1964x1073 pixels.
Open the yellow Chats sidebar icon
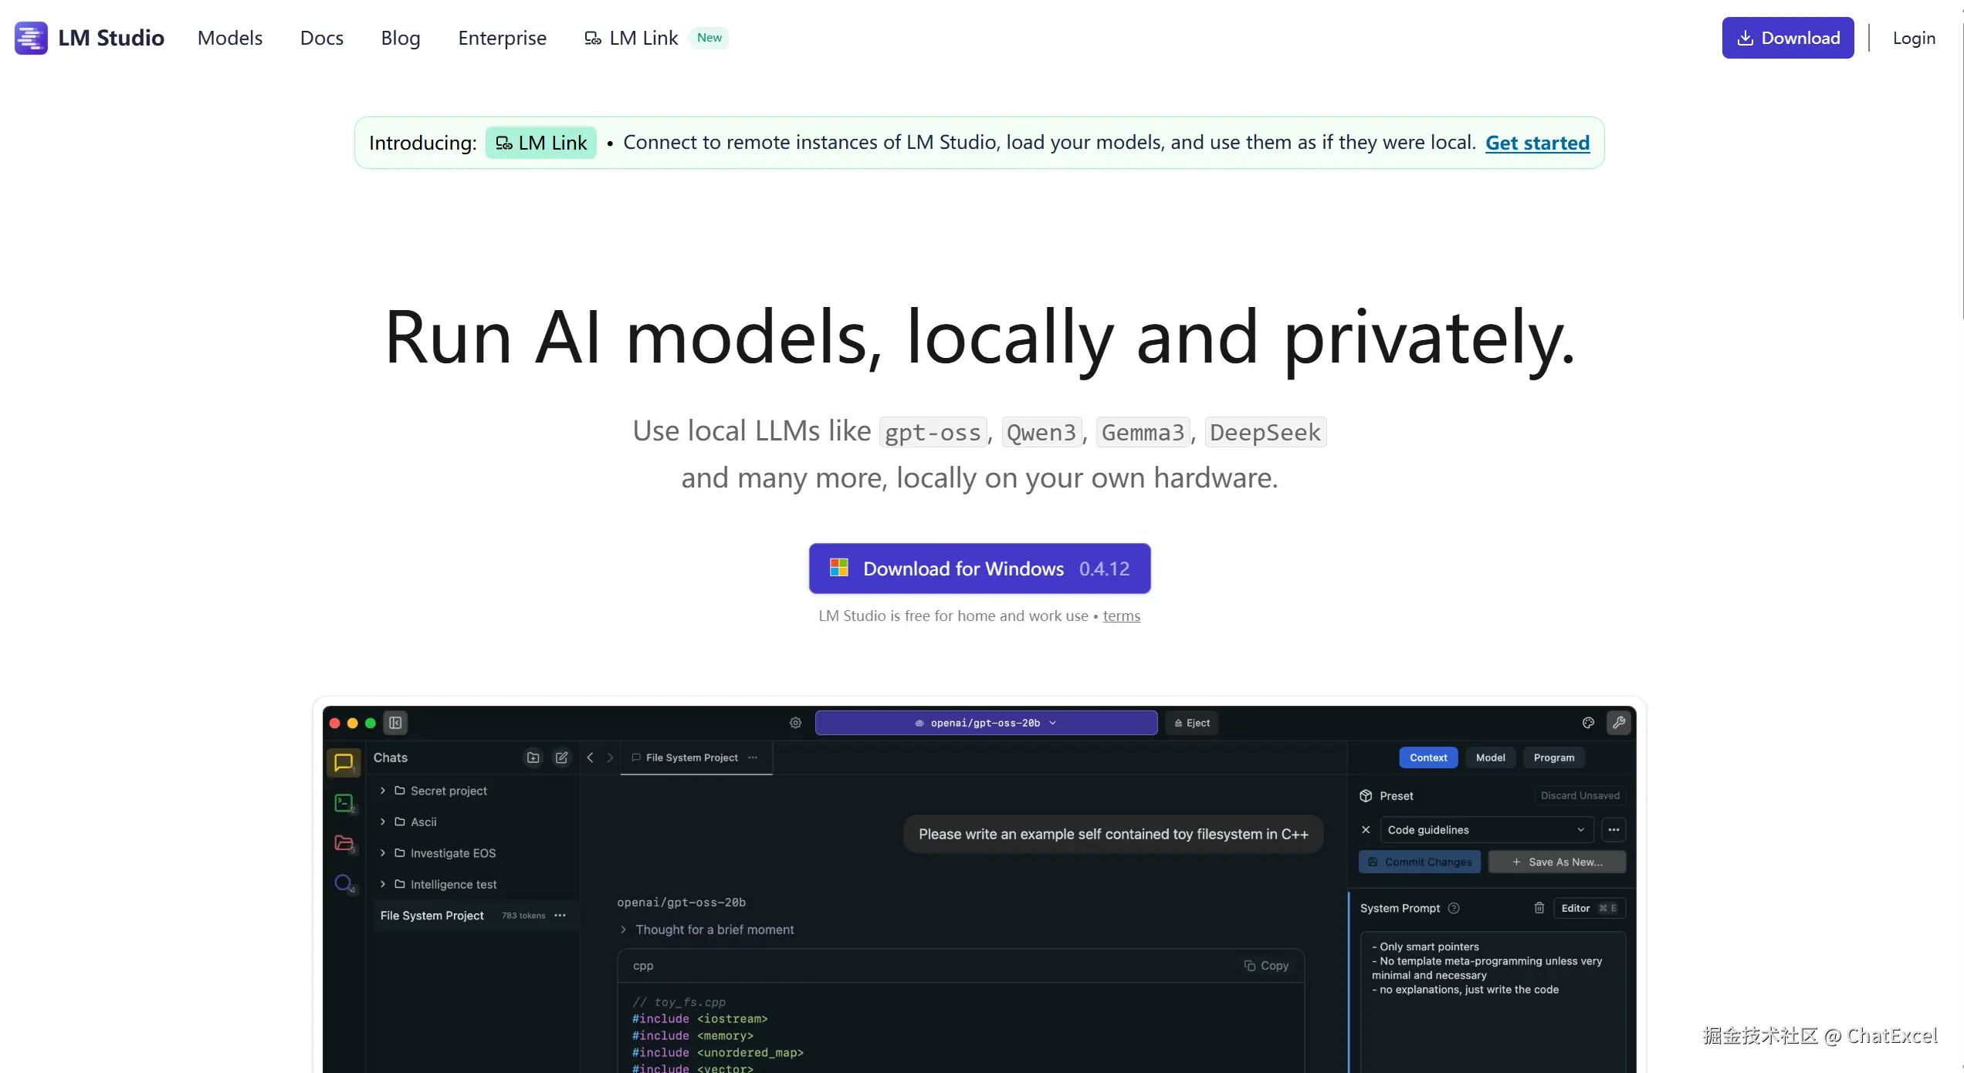click(x=344, y=762)
